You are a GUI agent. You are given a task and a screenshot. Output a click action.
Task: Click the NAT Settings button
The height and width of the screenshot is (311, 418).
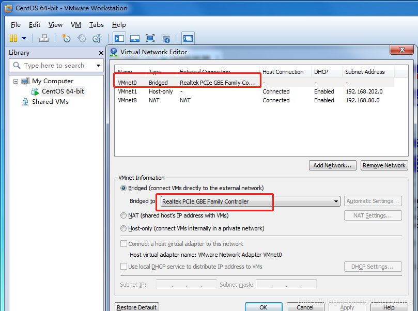click(373, 215)
